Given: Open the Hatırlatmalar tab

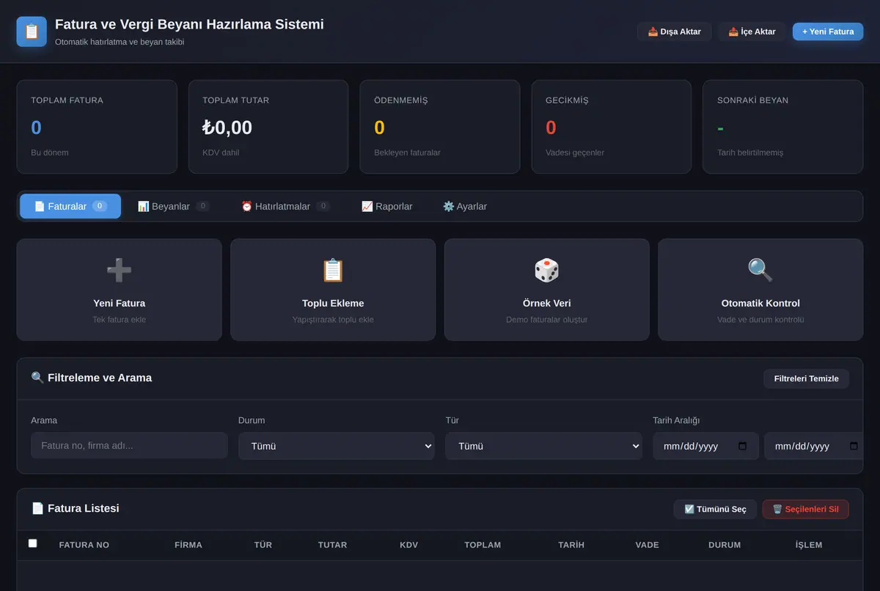Looking at the screenshot, I should pyautogui.click(x=285, y=206).
